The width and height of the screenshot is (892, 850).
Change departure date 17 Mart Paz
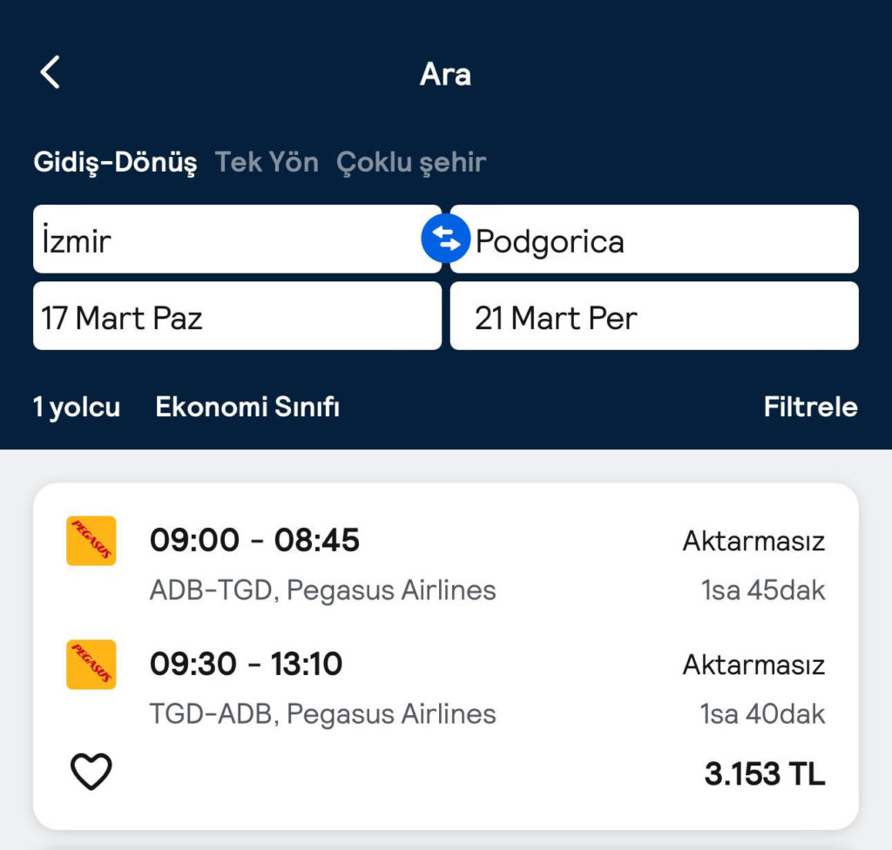coord(237,317)
